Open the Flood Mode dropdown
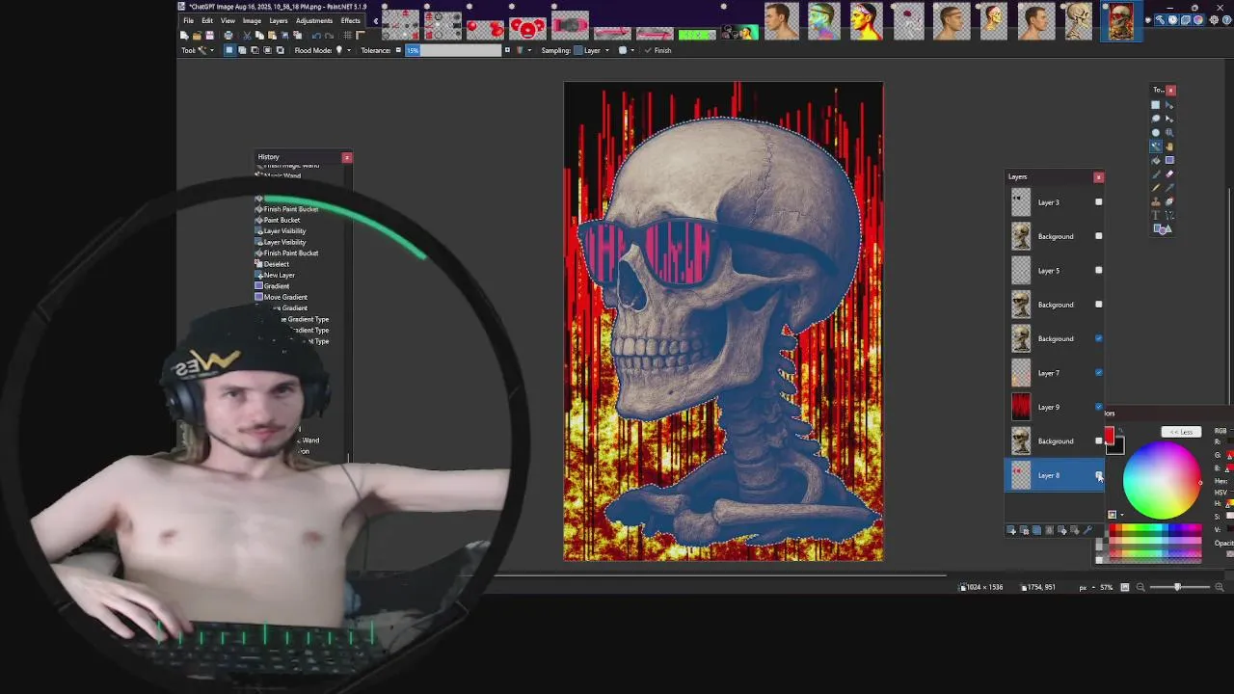 pyautogui.click(x=342, y=50)
